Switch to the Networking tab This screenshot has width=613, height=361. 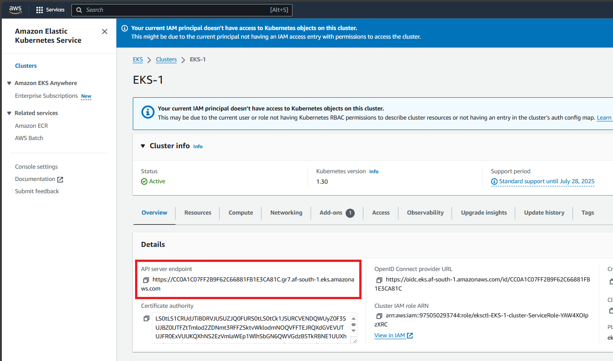tap(286, 213)
